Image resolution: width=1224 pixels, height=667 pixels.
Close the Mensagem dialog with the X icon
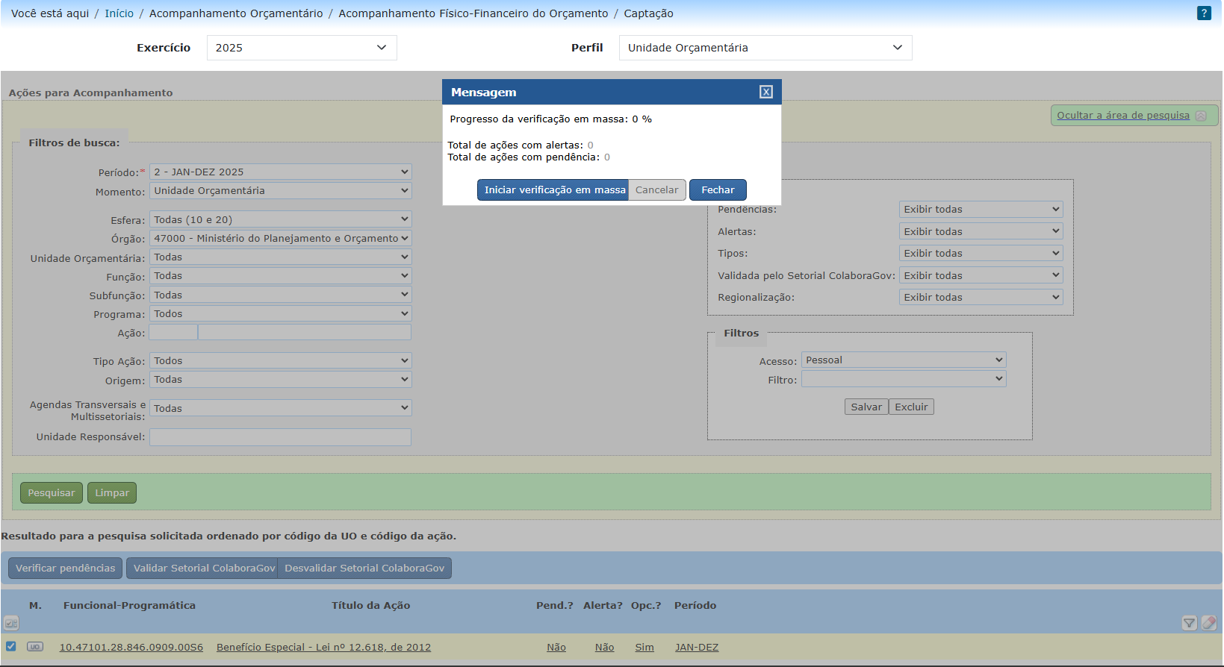tap(765, 92)
